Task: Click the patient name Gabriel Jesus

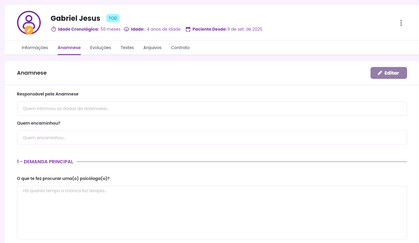Action: [75, 18]
